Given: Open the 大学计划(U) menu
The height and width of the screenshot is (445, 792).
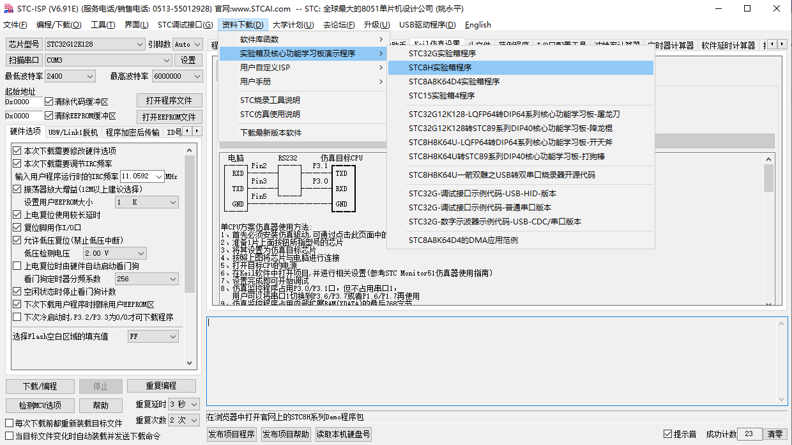Looking at the screenshot, I should coord(293,25).
